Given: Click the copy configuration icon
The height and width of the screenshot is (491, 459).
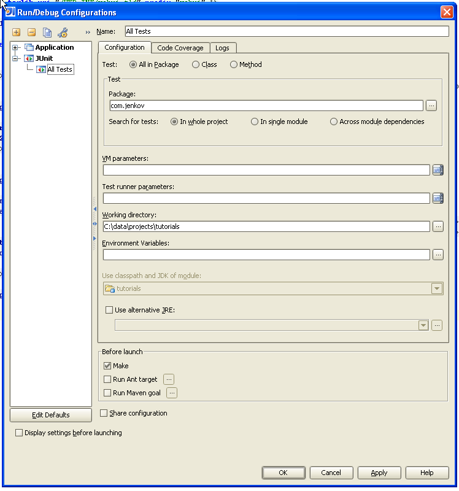Looking at the screenshot, I should click(x=47, y=33).
